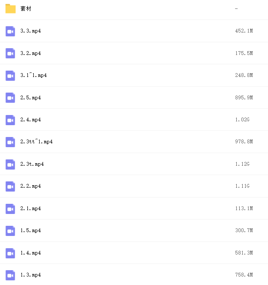Open the 素材 folder name
This screenshot has height=285, width=268.
pyautogui.click(x=26, y=8)
